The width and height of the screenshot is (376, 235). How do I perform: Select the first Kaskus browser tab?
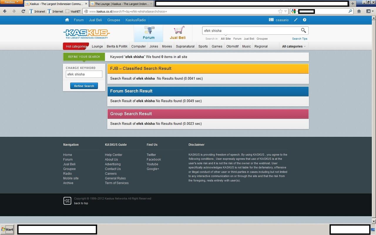click(56, 4)
